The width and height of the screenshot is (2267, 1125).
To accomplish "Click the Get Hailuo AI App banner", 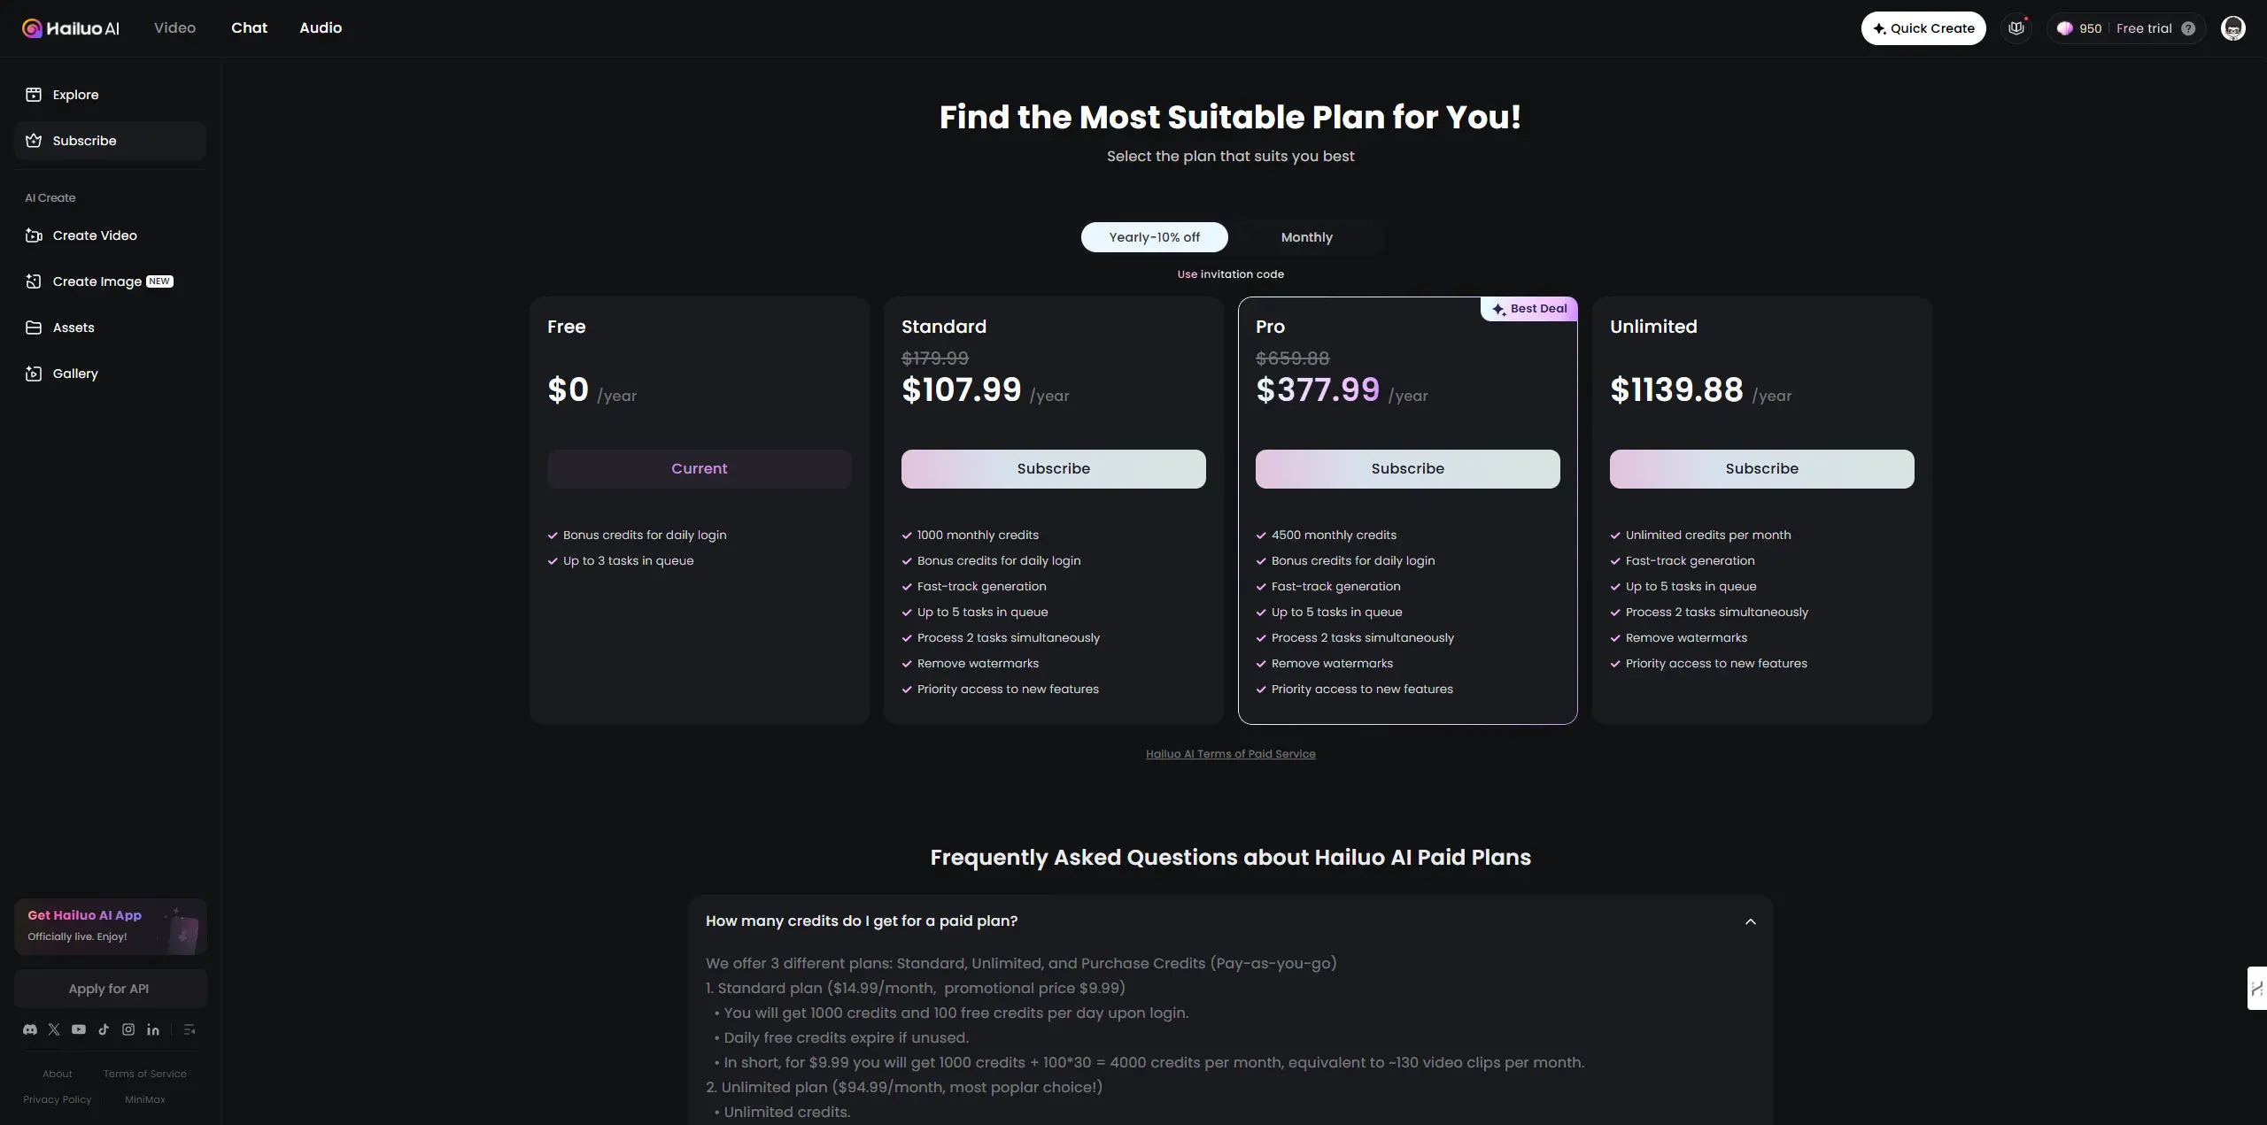I will [111, 927].
